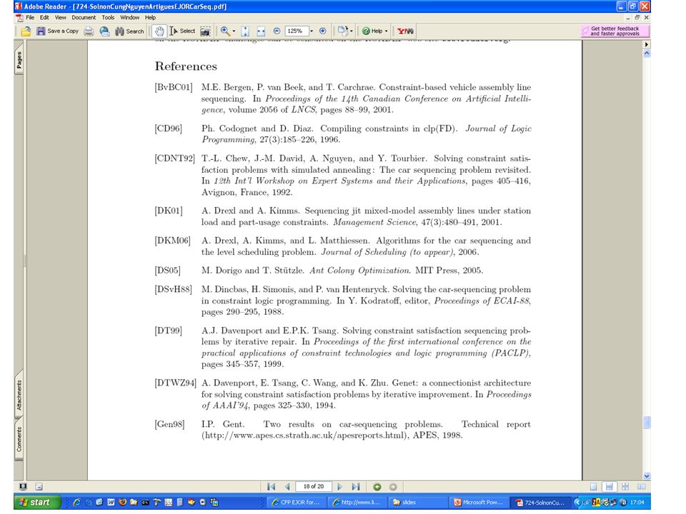Viewport: 686px width, 514px height.
Task: Click the vertical scrollbar thumb
Action: [x=647, y=423]
